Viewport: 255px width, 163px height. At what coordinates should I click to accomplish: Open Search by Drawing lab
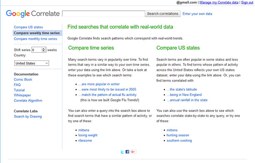pos(28,116)
